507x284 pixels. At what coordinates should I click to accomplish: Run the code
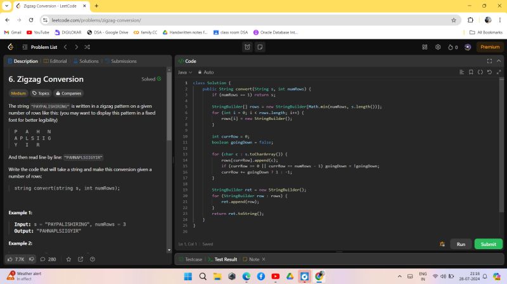click(461, 244)
